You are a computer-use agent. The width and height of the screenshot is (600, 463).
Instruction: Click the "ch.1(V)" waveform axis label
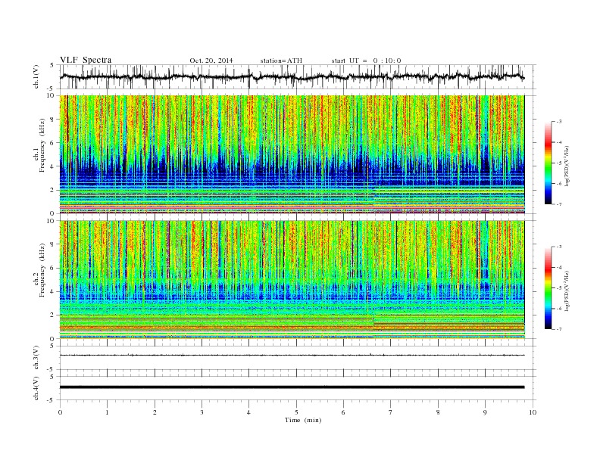click(36, 76)
